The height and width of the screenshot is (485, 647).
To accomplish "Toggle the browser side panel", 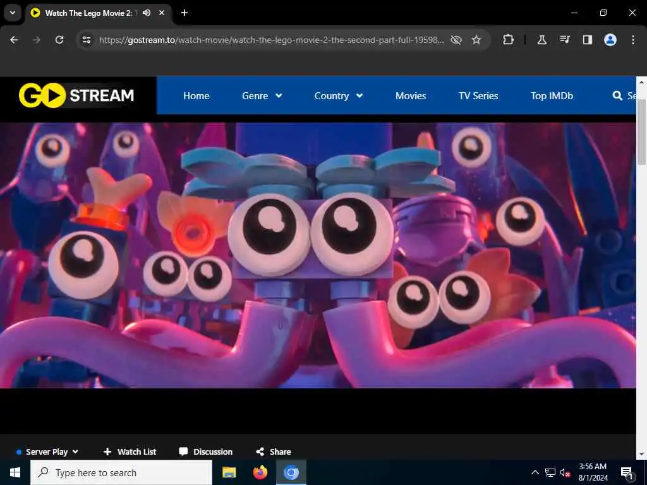I will tap(587, 40).
